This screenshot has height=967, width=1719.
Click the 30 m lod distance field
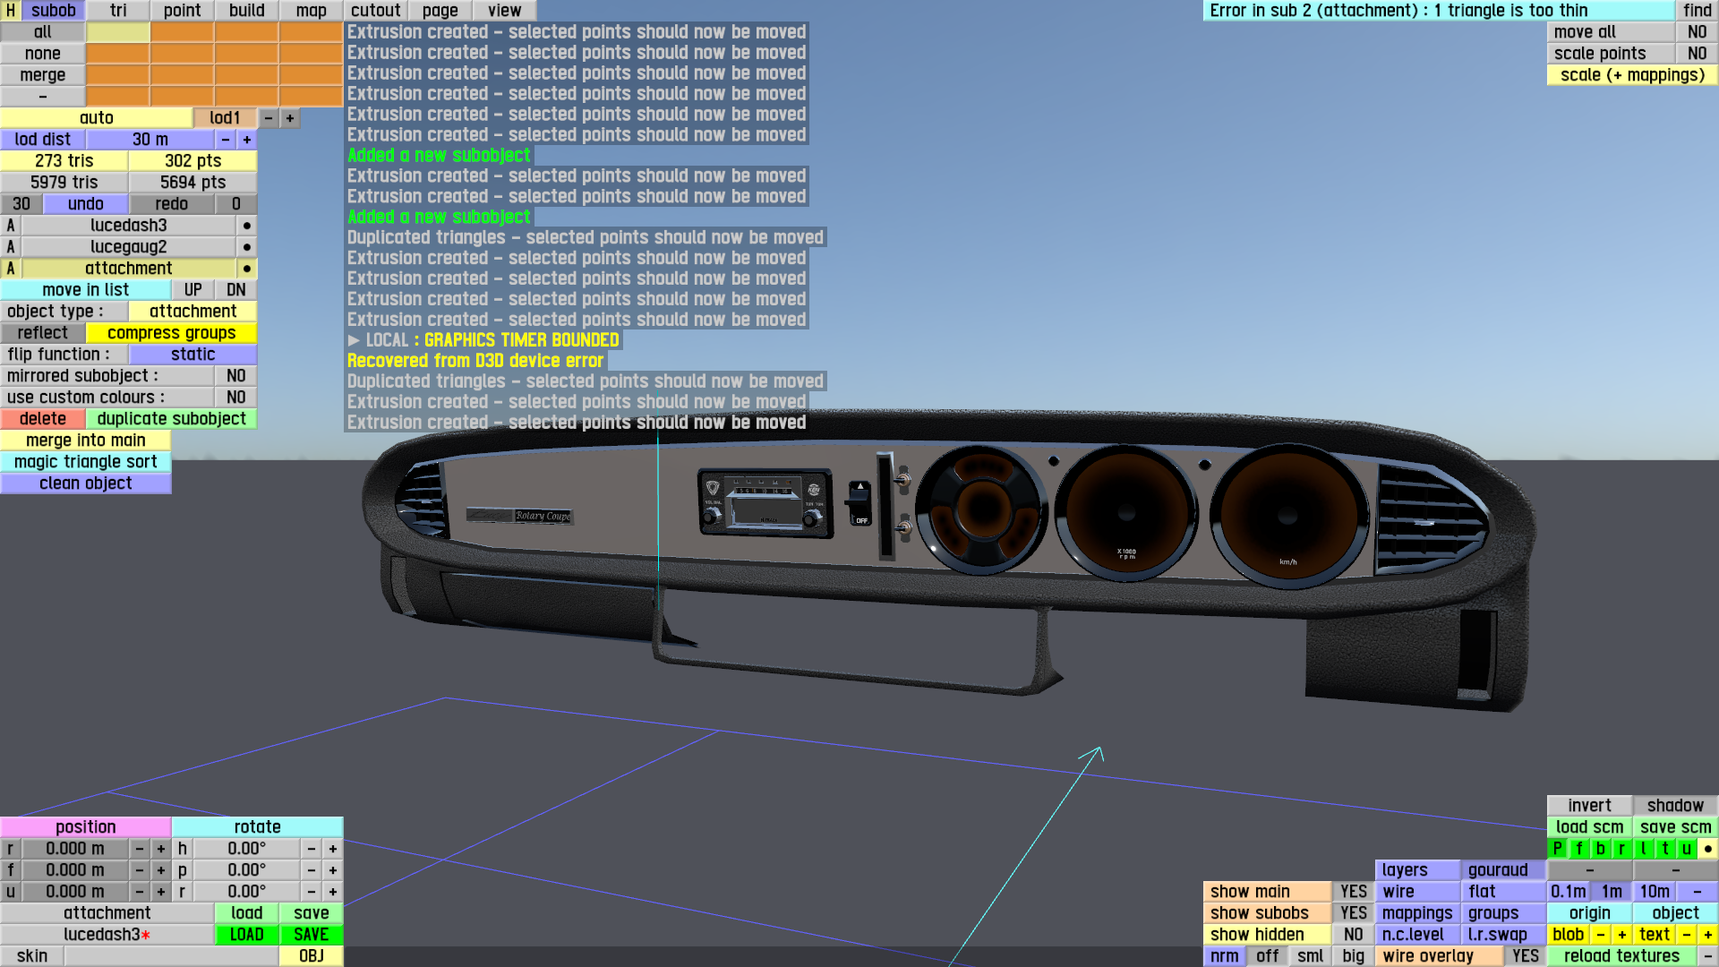click(150, 140)
